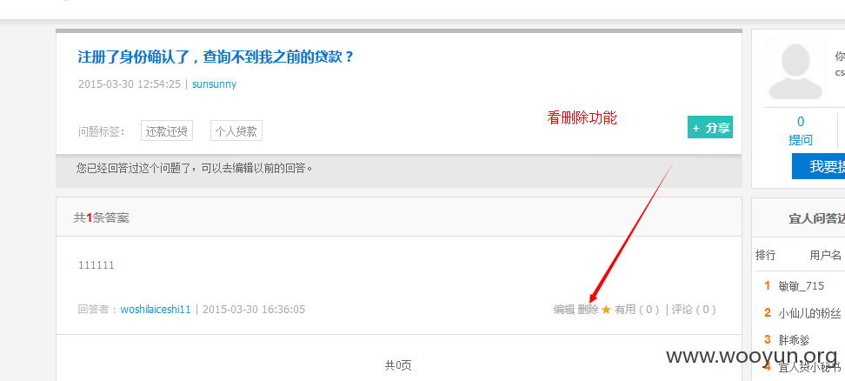Open author sunsunny's profile

(214, 84)
